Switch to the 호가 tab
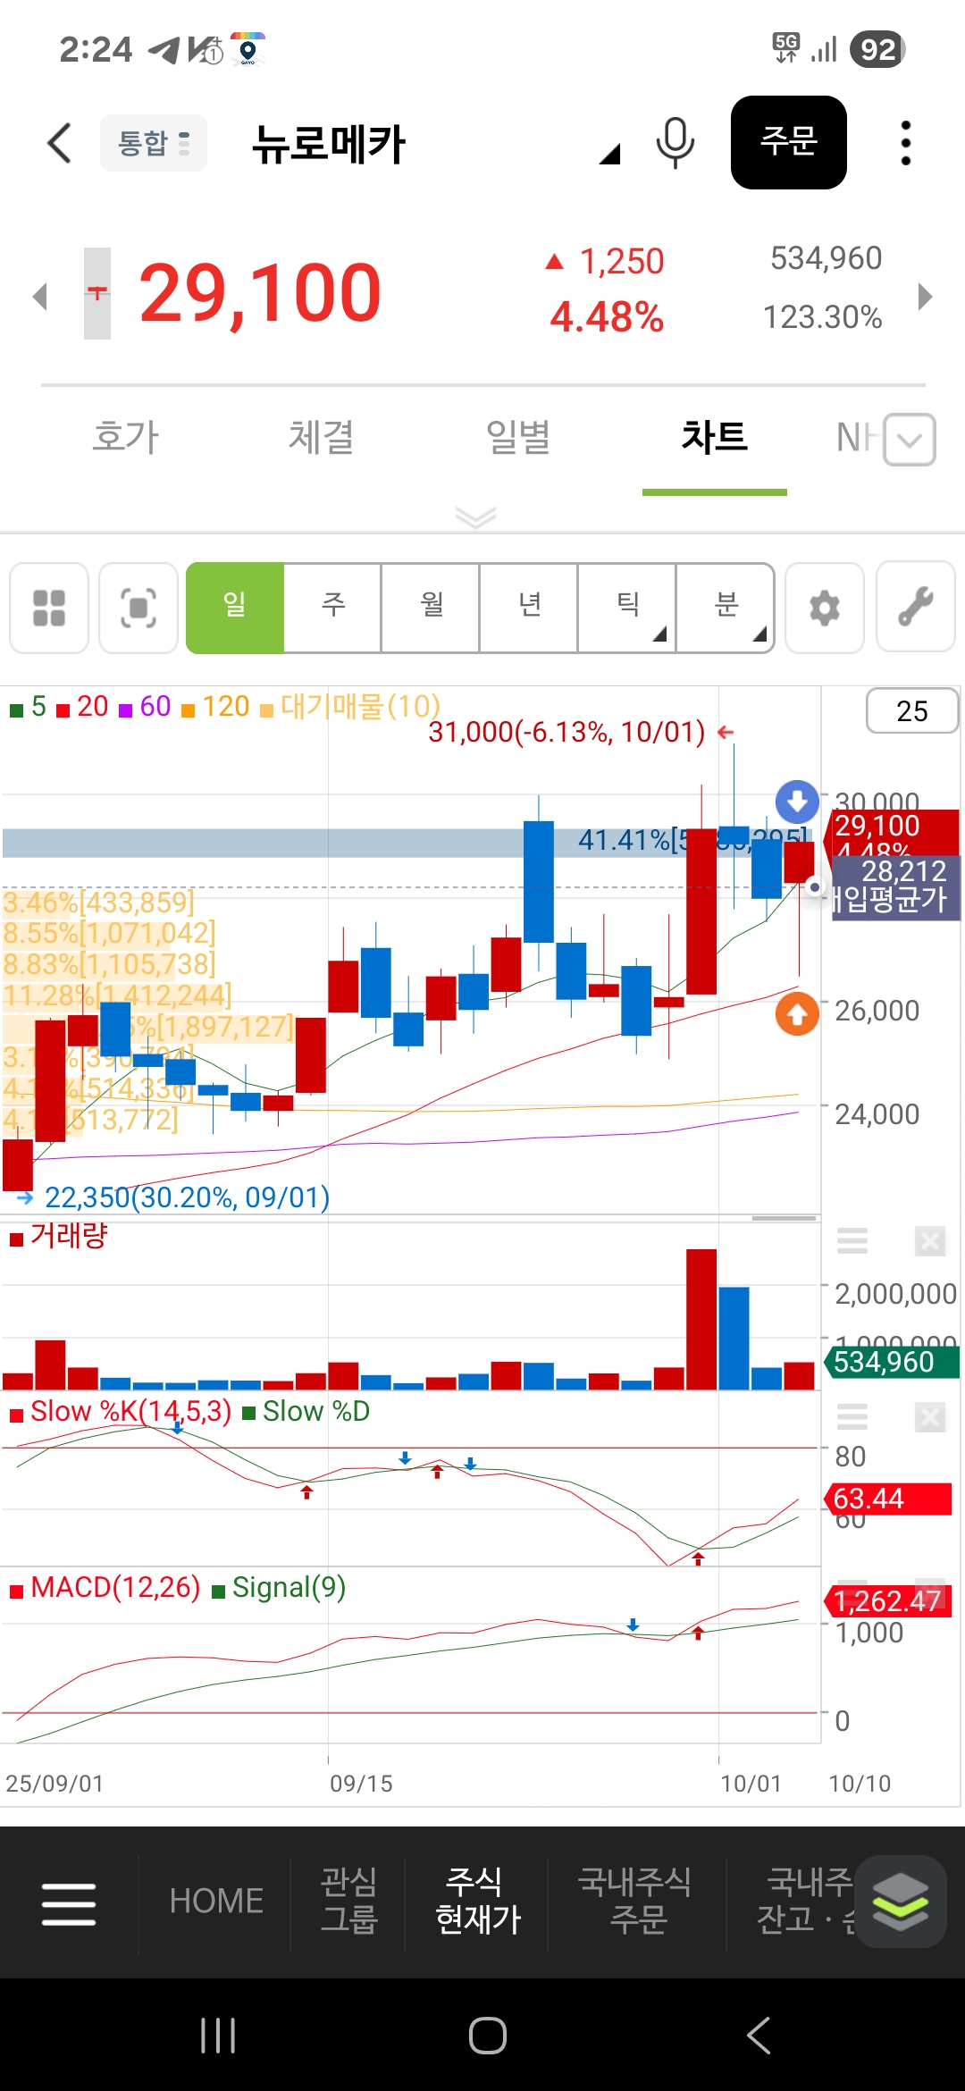Image resolution: width=965 pixels, height=2091 pixels. 125,438
